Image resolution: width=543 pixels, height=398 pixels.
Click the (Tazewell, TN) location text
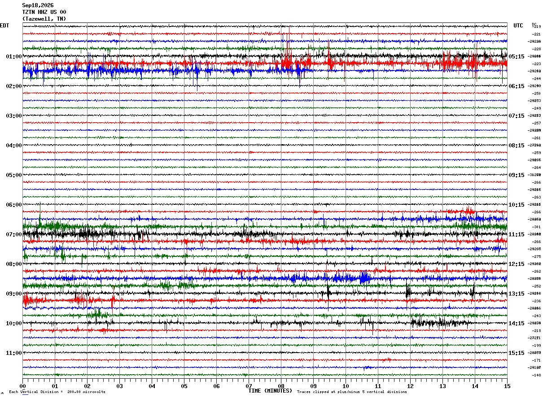point(44,19)
